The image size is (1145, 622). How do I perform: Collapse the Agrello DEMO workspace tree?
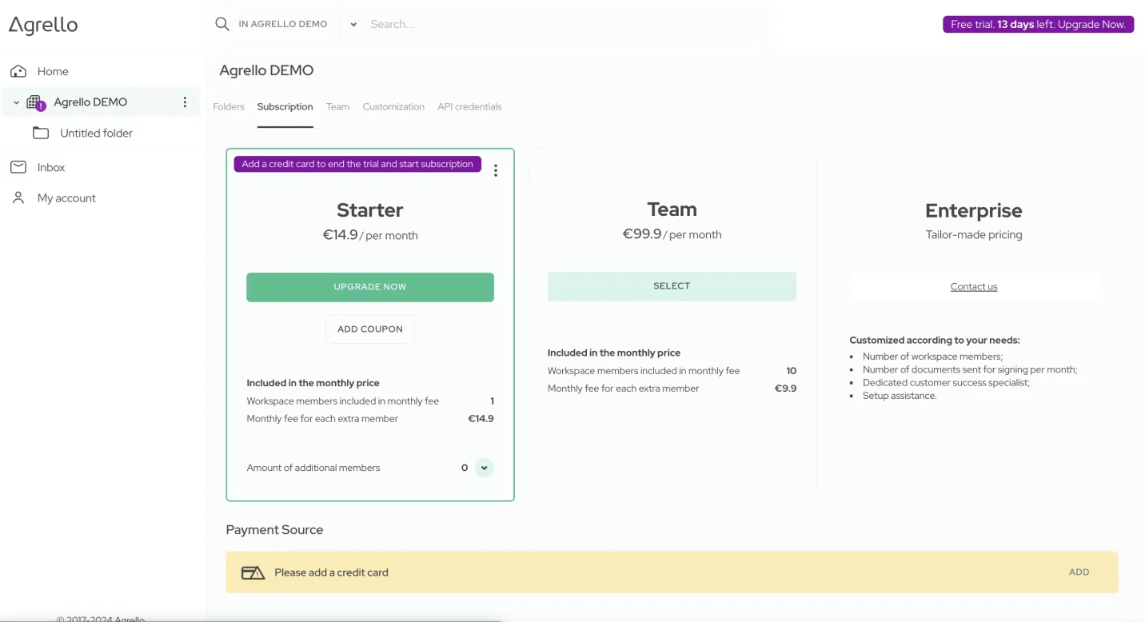coord(15,102)
